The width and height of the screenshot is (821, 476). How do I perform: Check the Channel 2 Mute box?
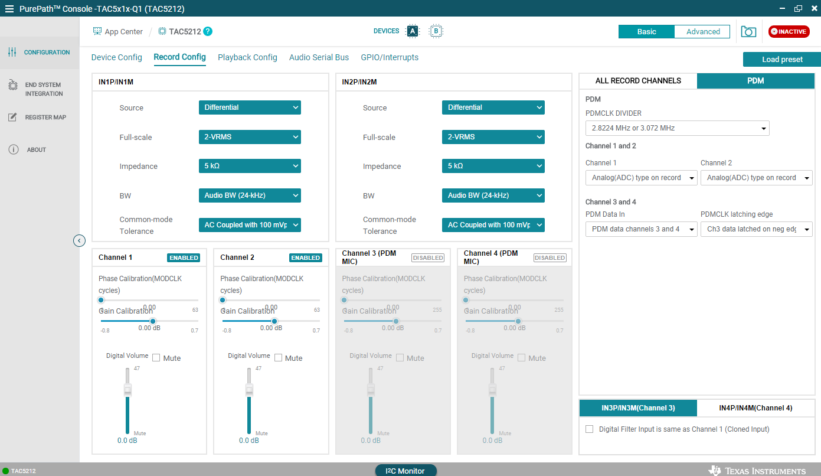[279, 358]
